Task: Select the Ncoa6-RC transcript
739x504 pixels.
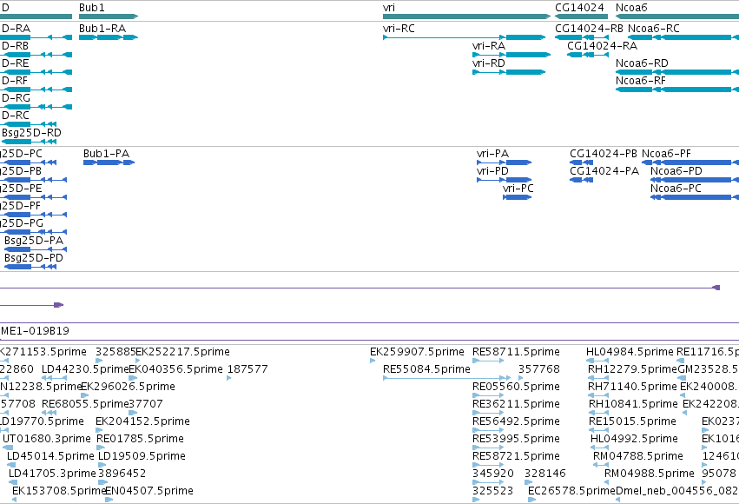Action: tap(683, 37)
